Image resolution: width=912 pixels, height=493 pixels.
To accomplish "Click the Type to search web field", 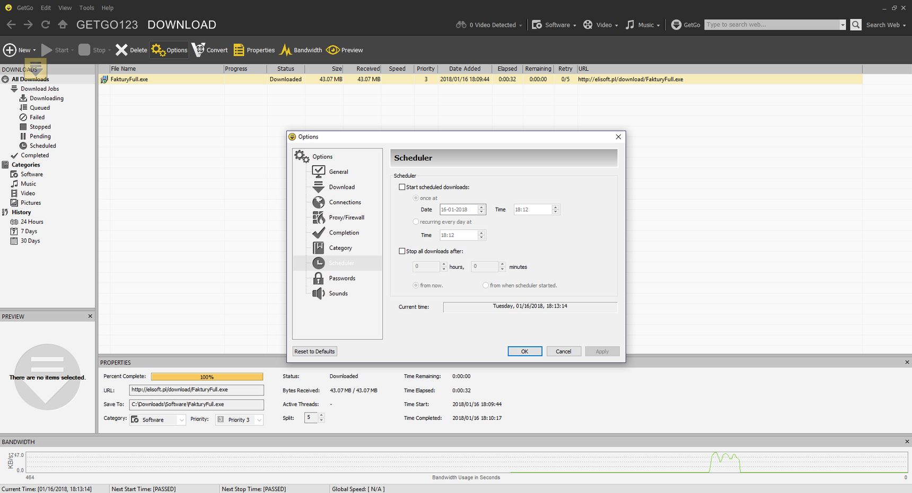I will (771, 25).
